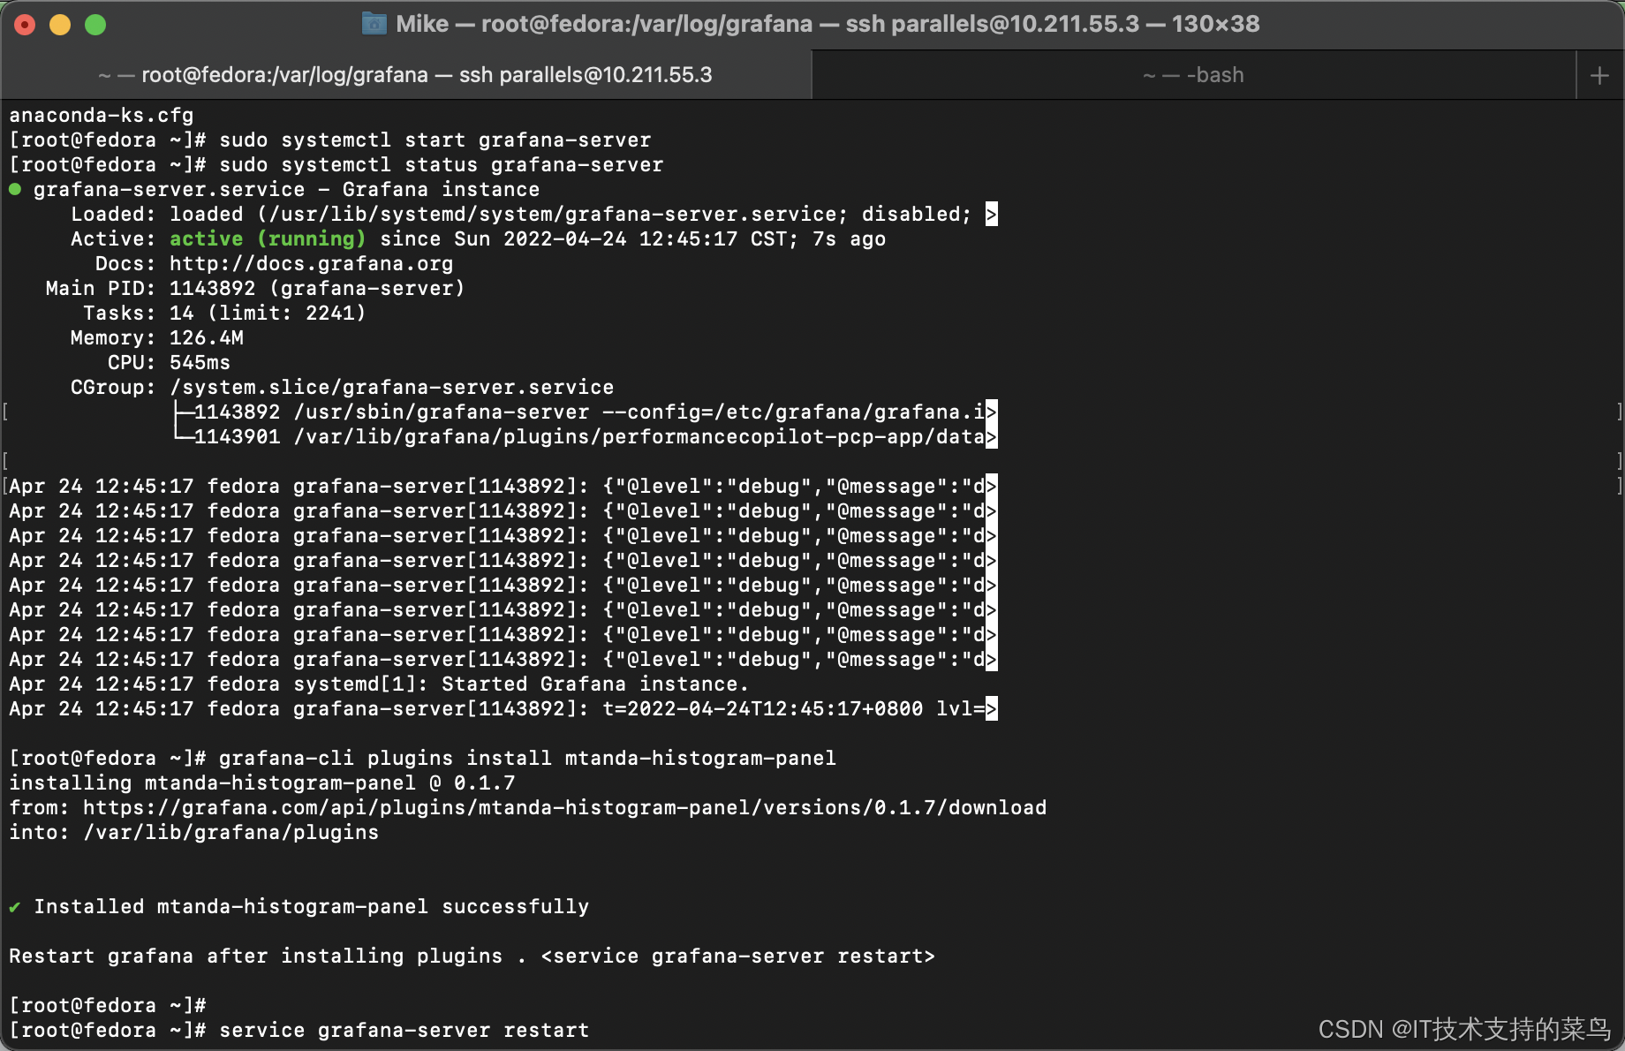Maximize the terminal window with green button
The height and width of the screenshot is (1051, 1625).
pos(95,25)
